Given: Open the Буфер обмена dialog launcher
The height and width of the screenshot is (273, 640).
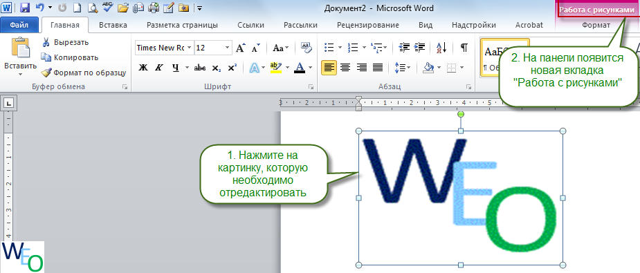Looking at the screenshot, I should tap(125, 87).
